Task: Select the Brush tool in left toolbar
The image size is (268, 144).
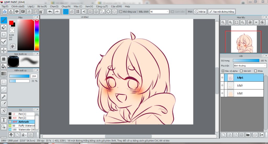Action: (x=4, y=20)
